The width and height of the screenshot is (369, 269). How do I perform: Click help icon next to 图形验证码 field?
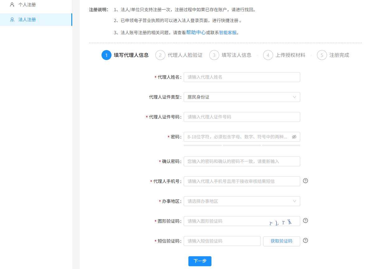[x=305, y=220]
